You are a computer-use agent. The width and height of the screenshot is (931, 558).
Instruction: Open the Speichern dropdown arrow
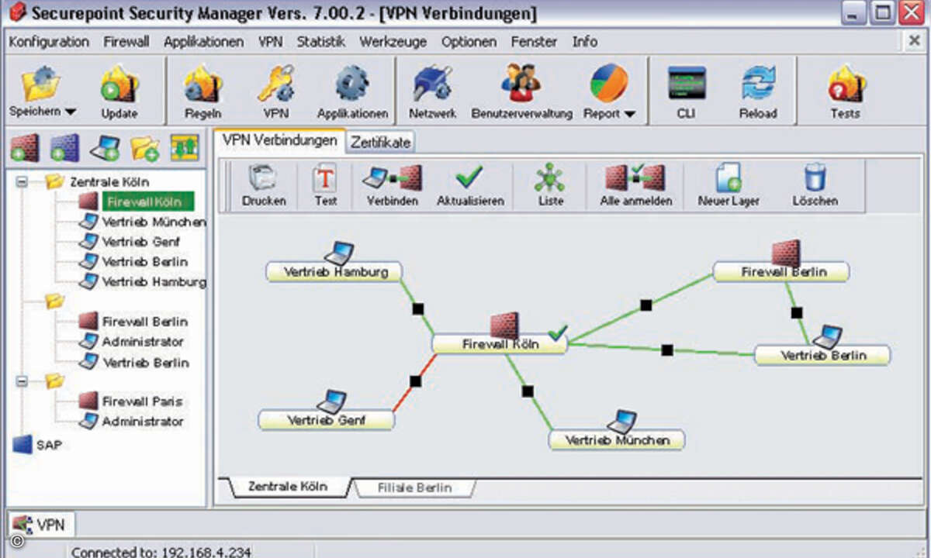point(71,112)
